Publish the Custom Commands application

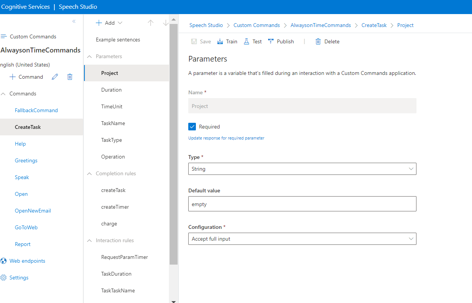click(x=281, y=41)
